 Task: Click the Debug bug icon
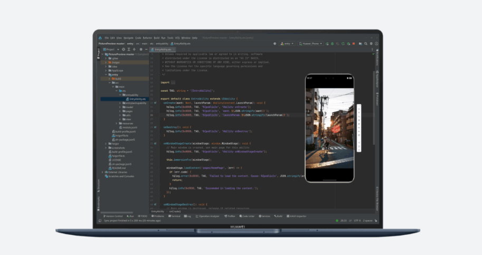pyautogui.click(x=332, y=44)
